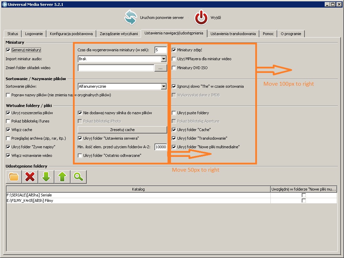Go to Zarządzanie wtyczkami tab
Viewport: 344px width, 258px height.
[119, 34]
